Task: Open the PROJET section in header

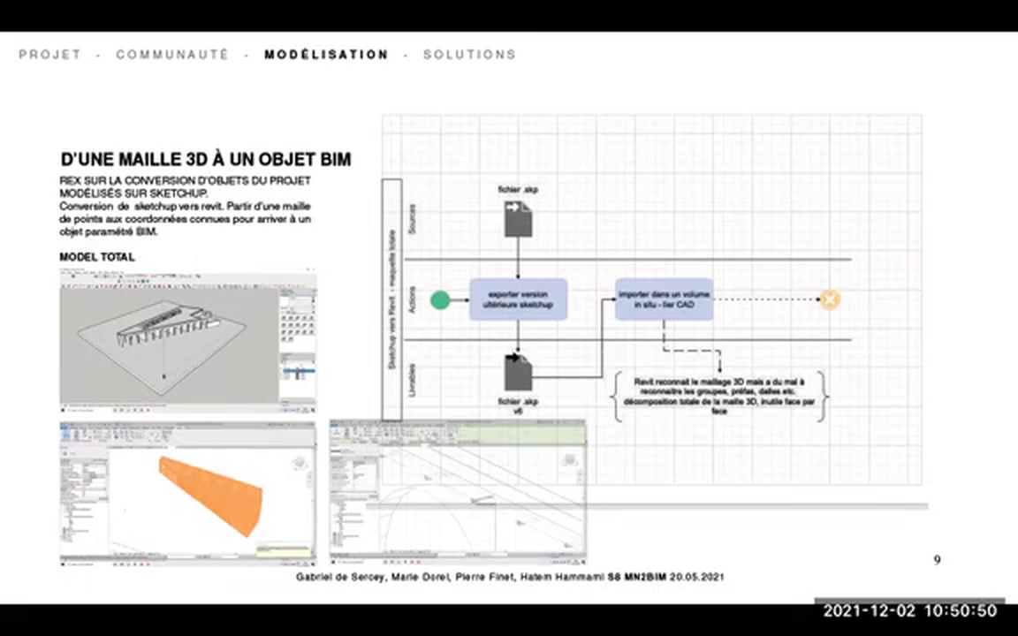Action: click(x=49, y=55)
